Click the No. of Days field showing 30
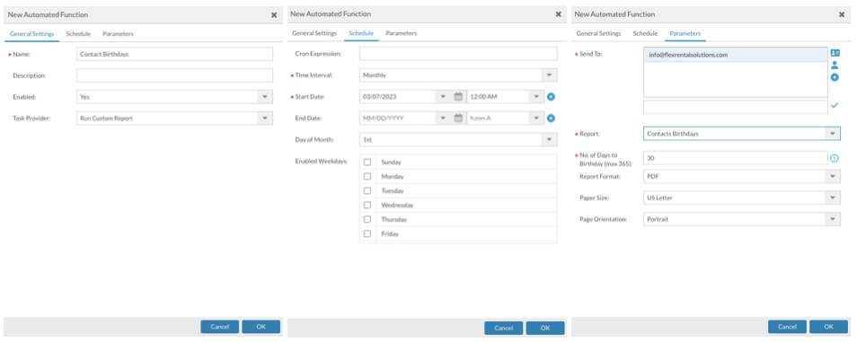The width and height of the screenshot is (857, 342). [x=735, y=158]
